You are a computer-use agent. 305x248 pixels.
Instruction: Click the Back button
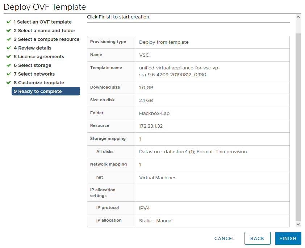coord(257,239)
